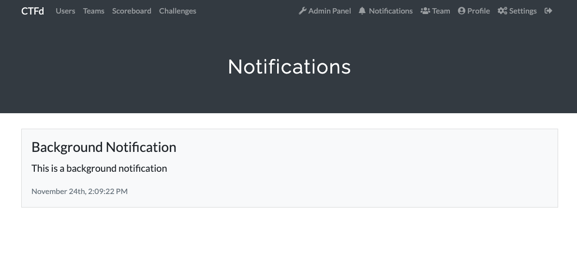The height and width of the screenshot is (269, 577).
Task: Open the Team text link
Action: [x=441, y=11]
